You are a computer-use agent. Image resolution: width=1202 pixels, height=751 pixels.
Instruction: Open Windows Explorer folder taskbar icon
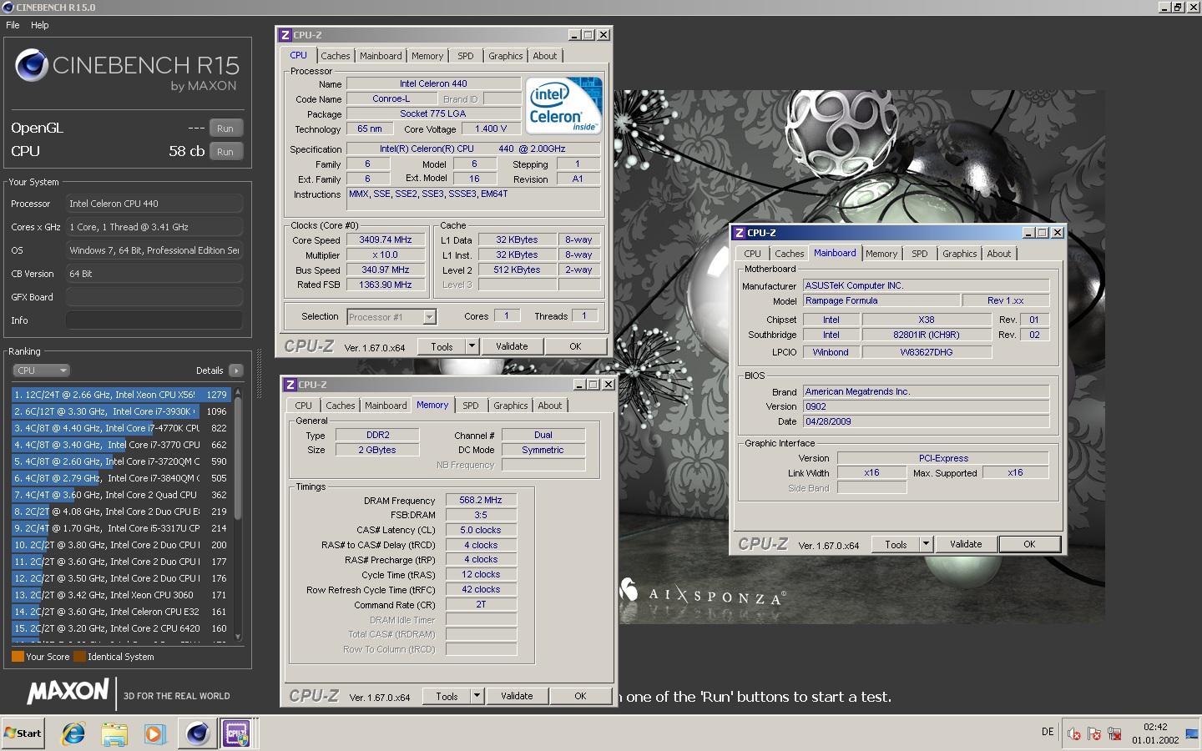click(114, 733)
